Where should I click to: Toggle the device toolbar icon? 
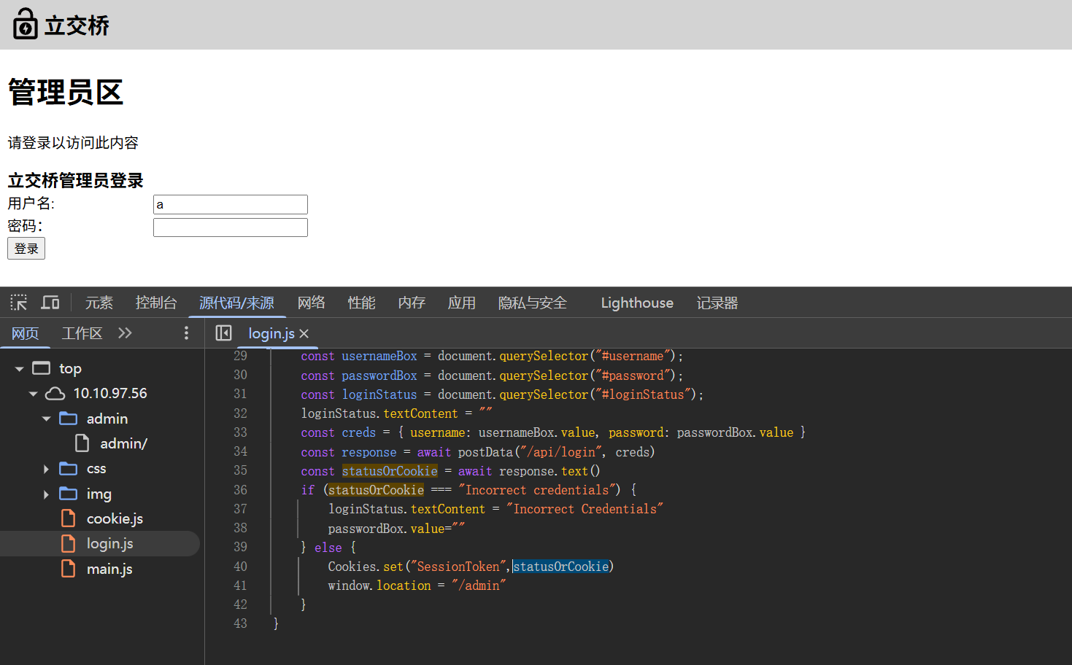[x=50, y=303]
